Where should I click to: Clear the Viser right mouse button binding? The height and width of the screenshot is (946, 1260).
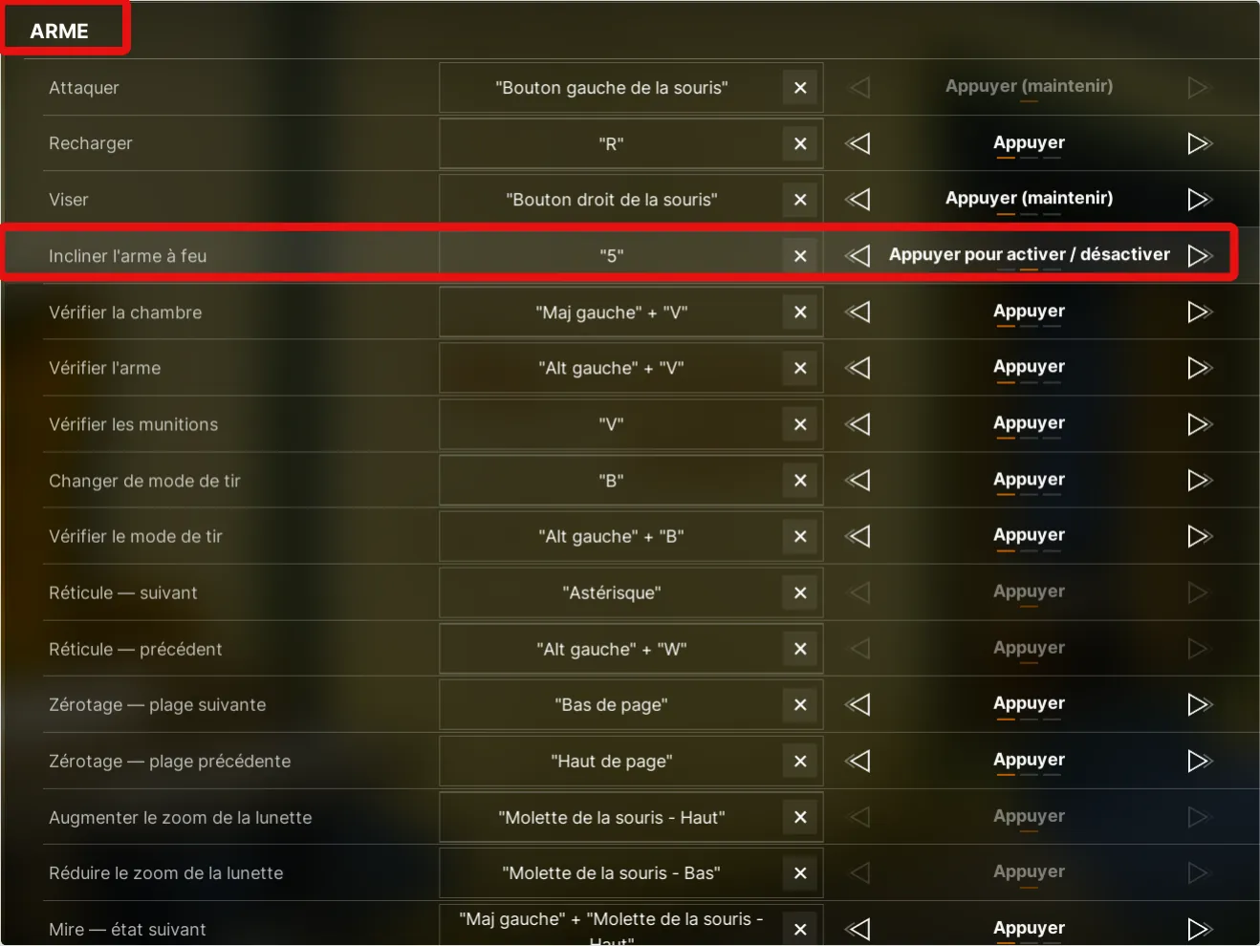[800, 200]
